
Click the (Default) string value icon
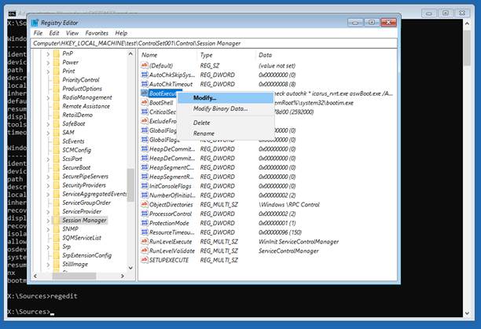click(145, 65)
